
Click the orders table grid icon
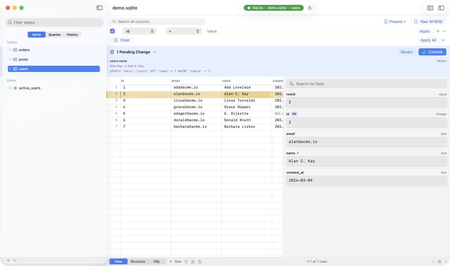click(x=15, y=50)
